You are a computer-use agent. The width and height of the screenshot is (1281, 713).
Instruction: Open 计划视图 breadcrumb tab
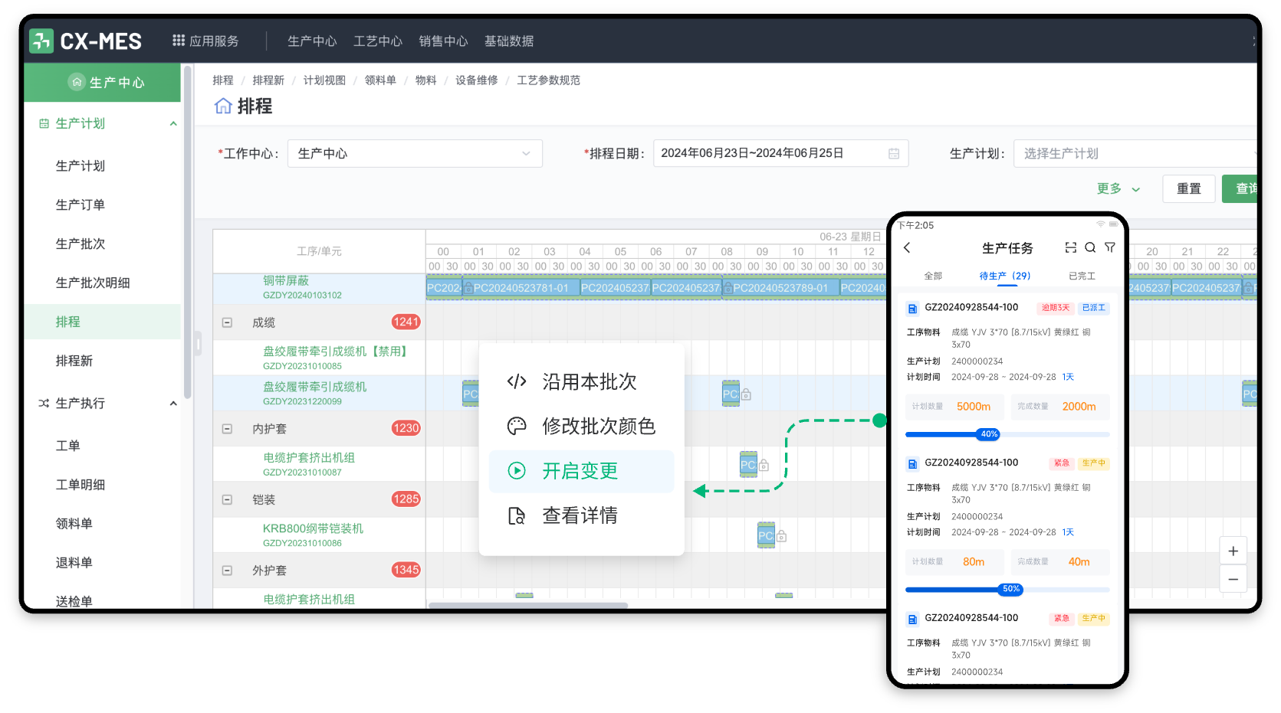(324, 80)
